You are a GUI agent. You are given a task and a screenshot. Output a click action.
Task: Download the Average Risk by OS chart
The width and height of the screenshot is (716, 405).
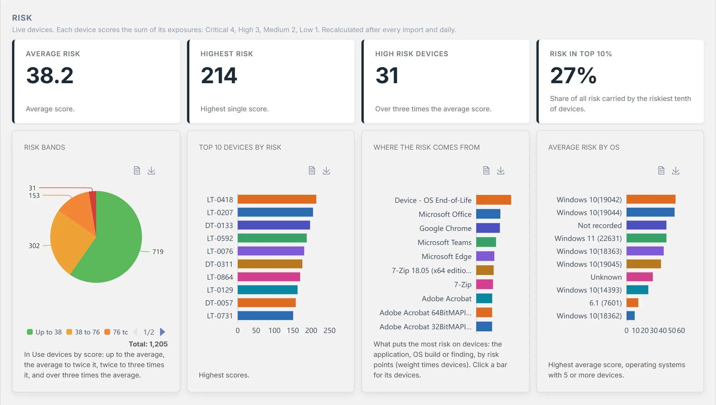tap(676, 170)
